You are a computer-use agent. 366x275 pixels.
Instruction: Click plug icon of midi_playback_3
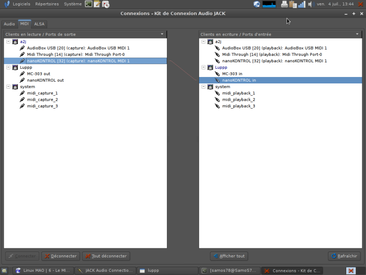coord(217,106)
